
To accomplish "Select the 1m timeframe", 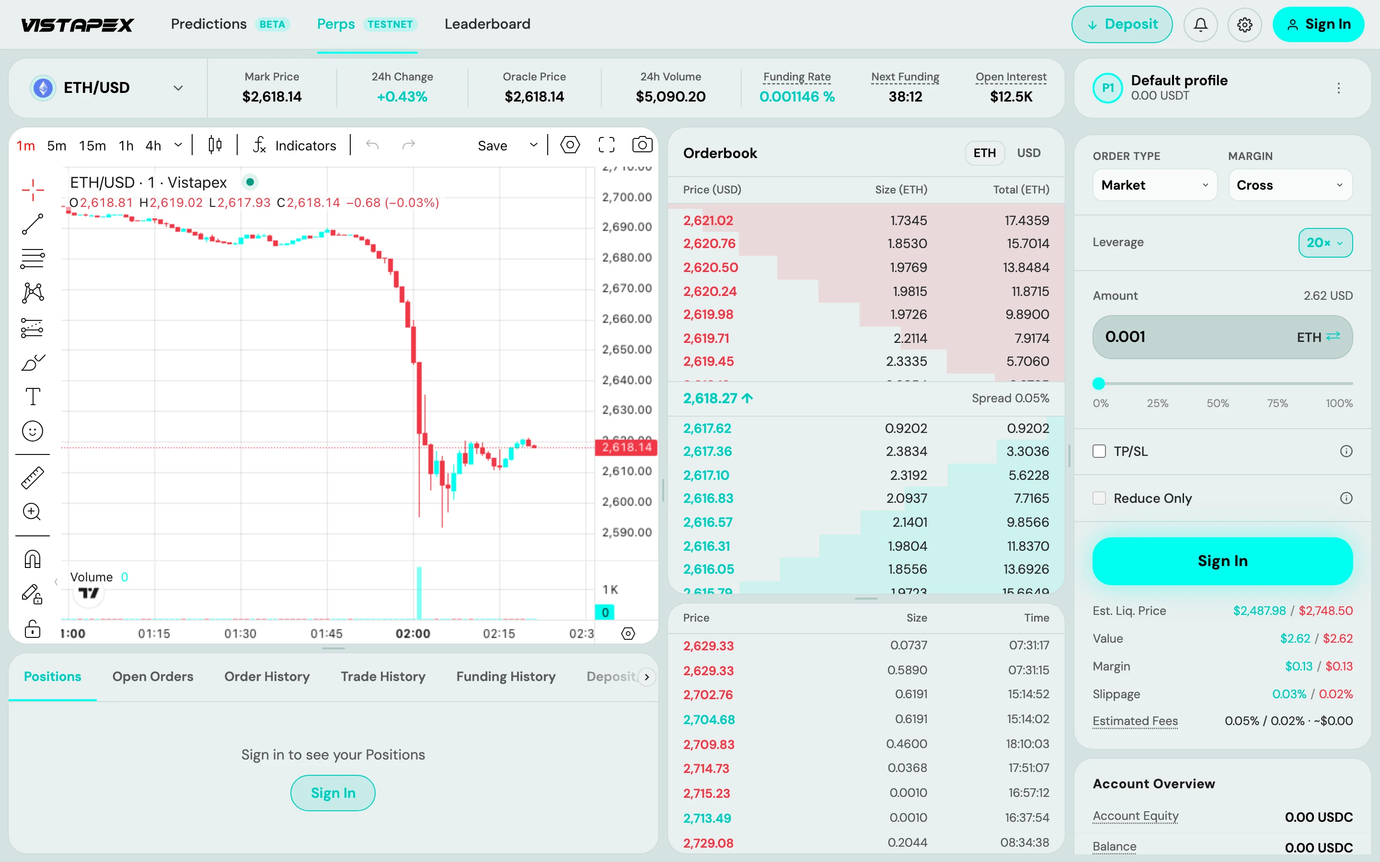I will click(x=26, y=146).
